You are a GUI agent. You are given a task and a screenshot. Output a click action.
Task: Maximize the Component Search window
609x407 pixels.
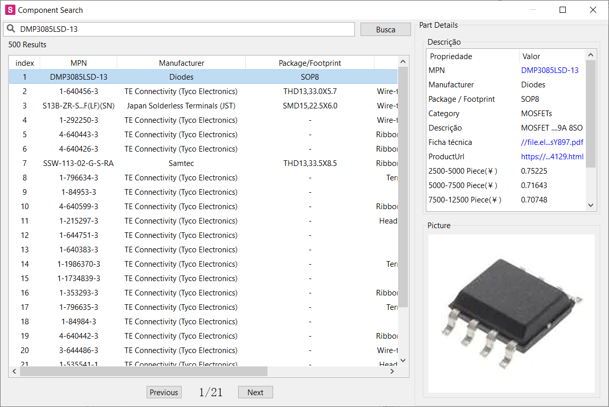[x=562, y=10]
